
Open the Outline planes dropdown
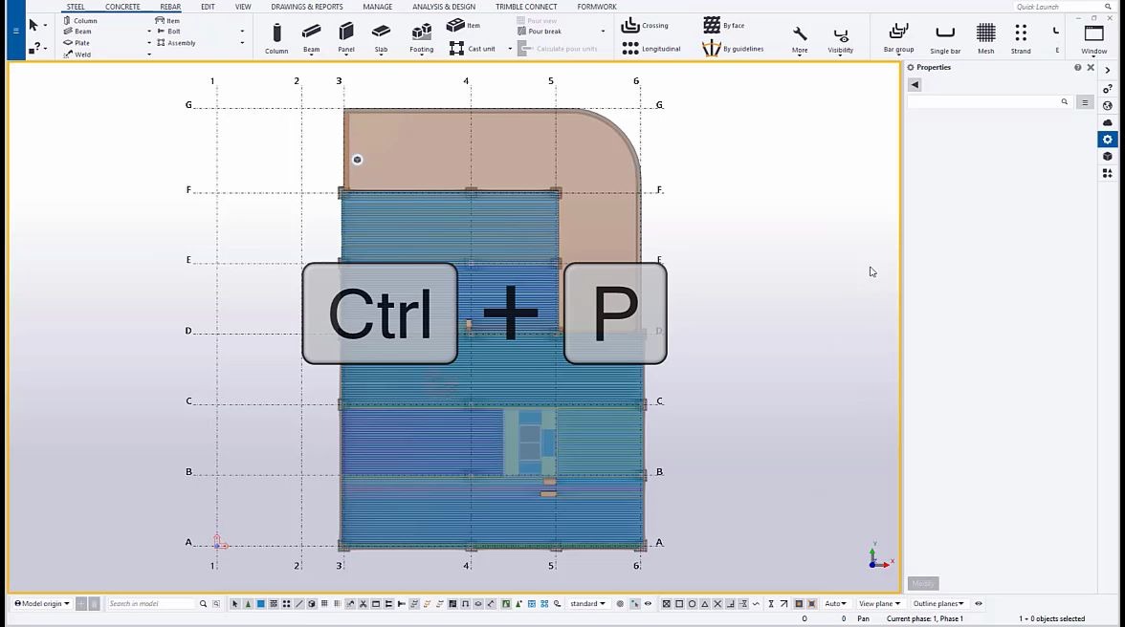click(938, 603)
